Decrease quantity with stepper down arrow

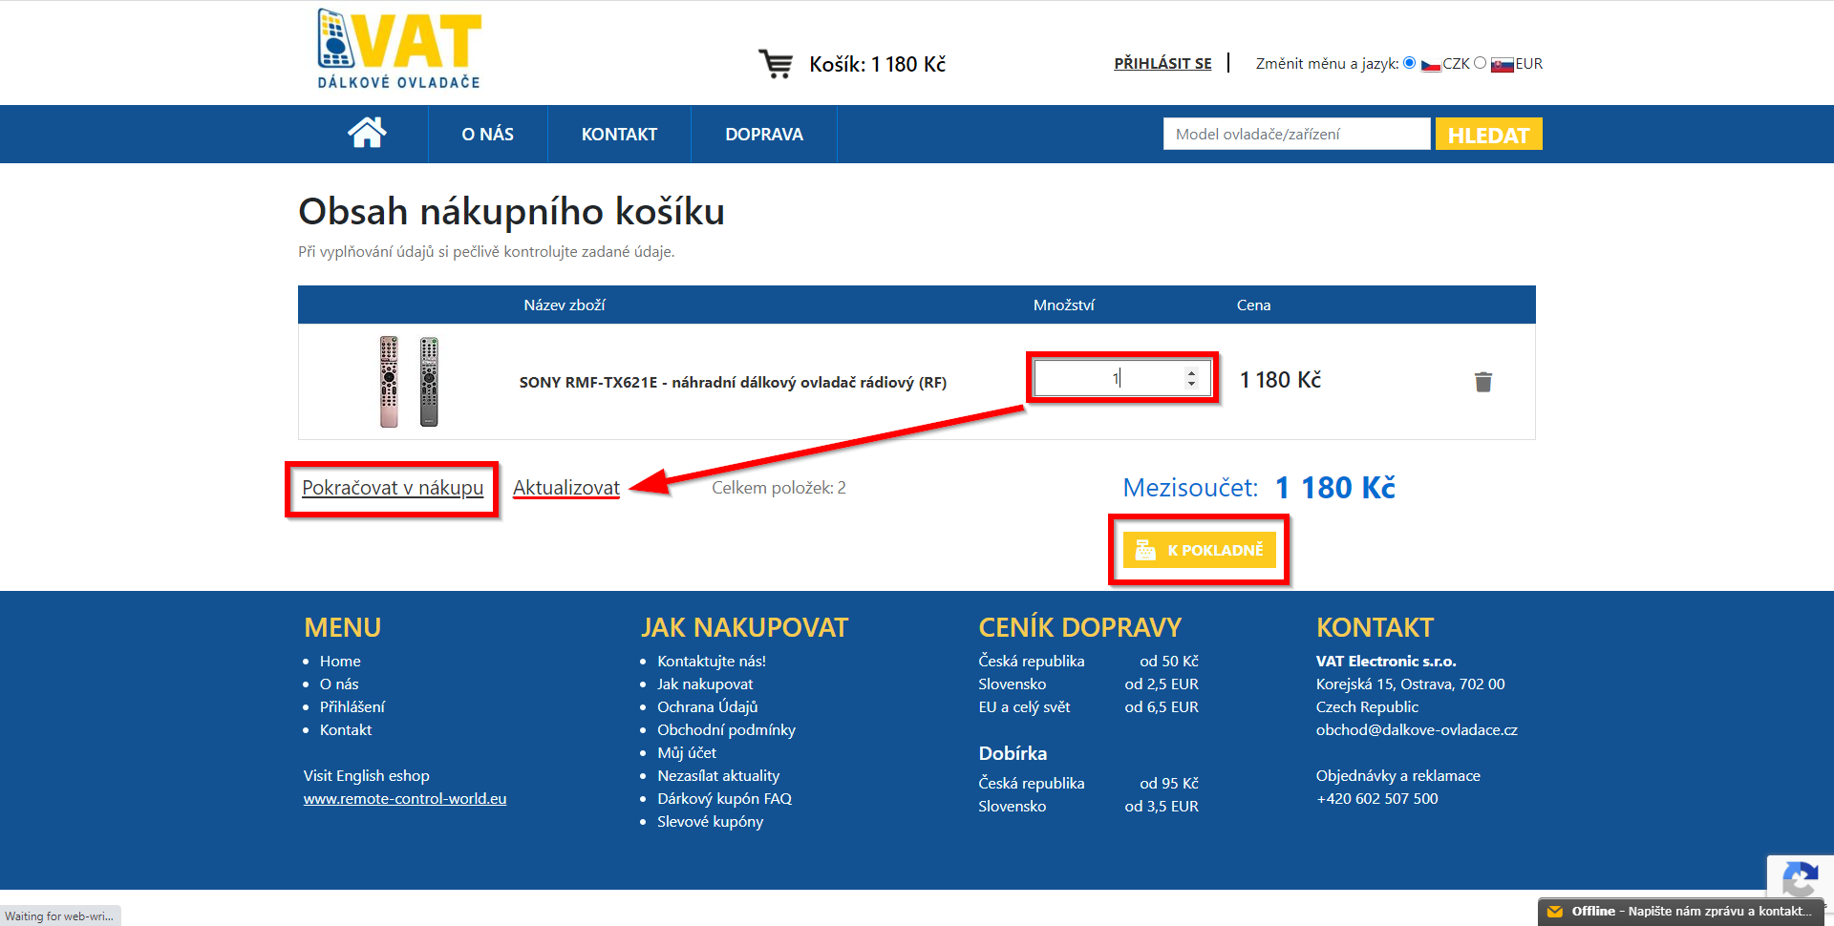pyautogui.click(x=1191, y=384)
